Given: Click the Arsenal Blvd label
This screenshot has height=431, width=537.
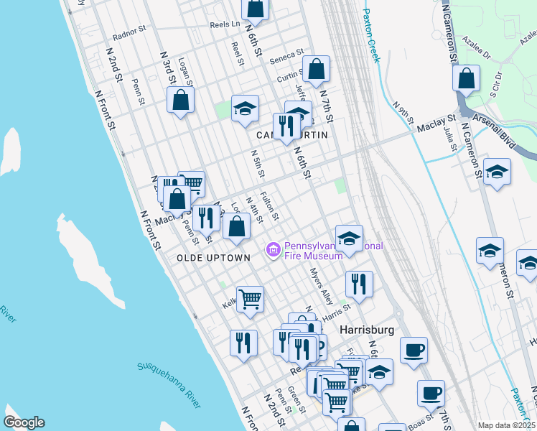Looking at the screenshot, I should pos(495,131).
